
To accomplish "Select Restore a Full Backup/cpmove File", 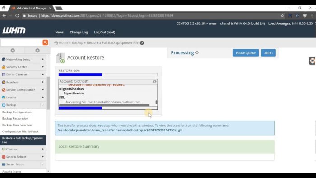I will point(23,140).
